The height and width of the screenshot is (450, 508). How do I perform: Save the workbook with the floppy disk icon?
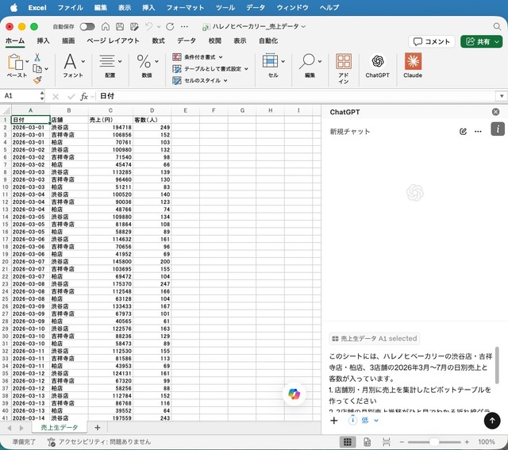click(120, 26)
